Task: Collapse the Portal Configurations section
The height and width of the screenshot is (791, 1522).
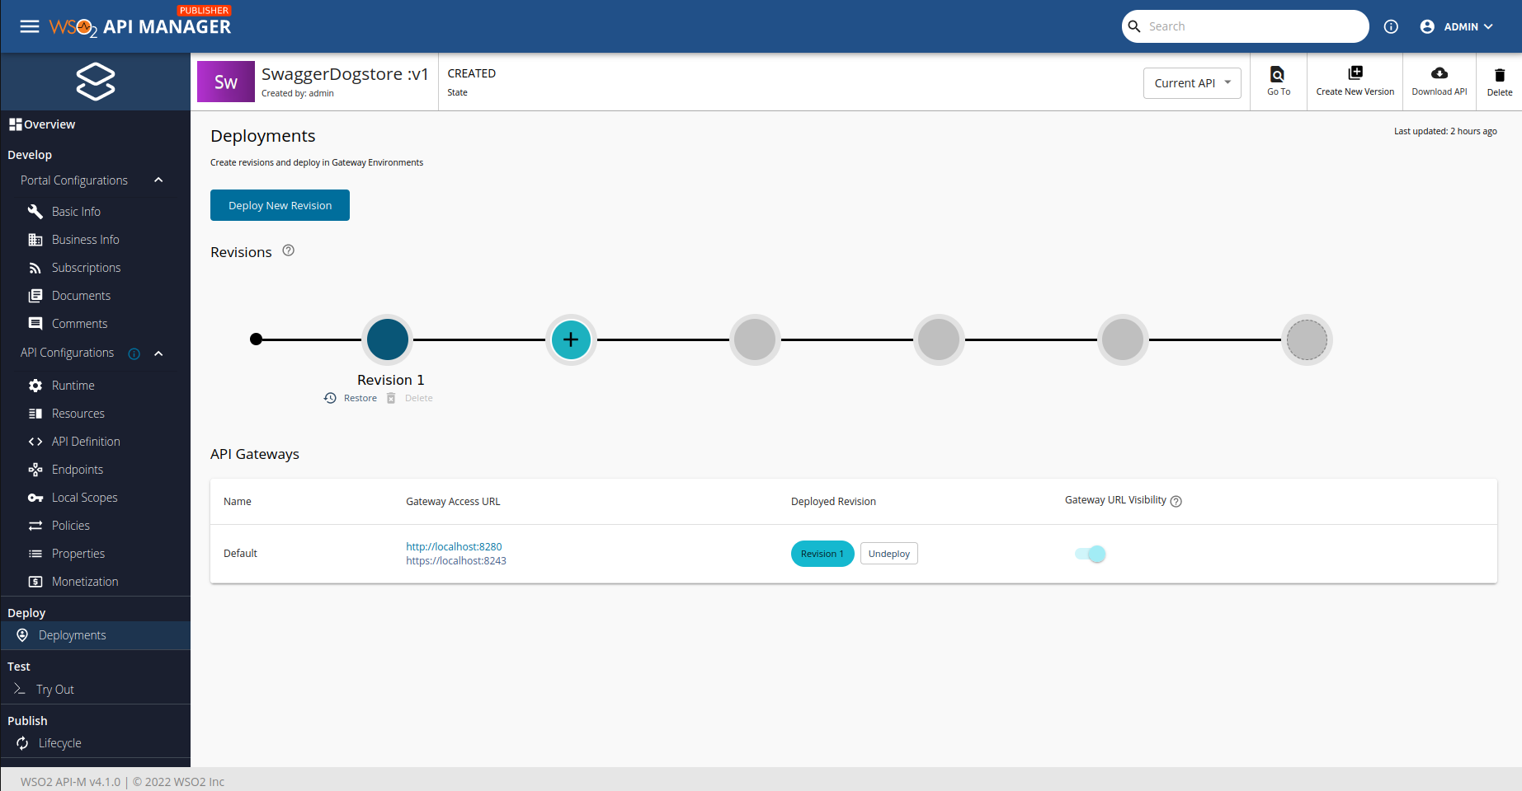Action: [x=158, y=180]
